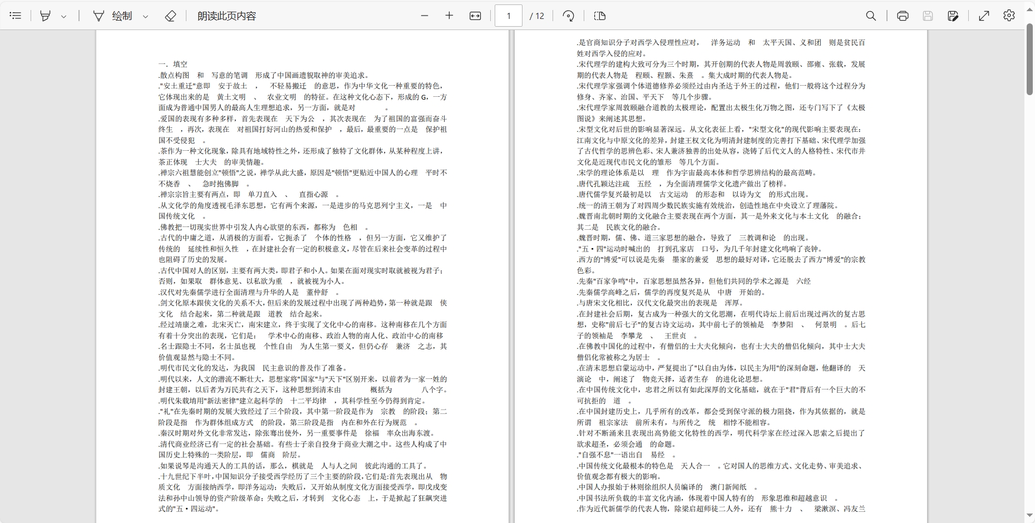This screenshot has height=523, width=1035.
Task: Print the PDF document
Action: coord(903,16)
